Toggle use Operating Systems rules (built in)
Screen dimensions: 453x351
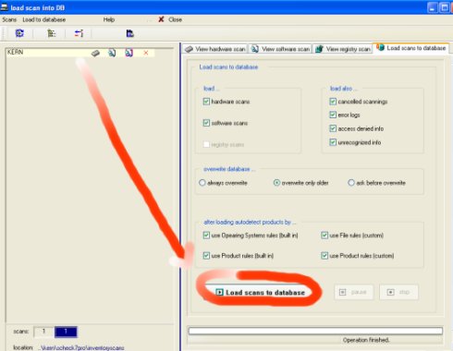(x=206, y=236)
